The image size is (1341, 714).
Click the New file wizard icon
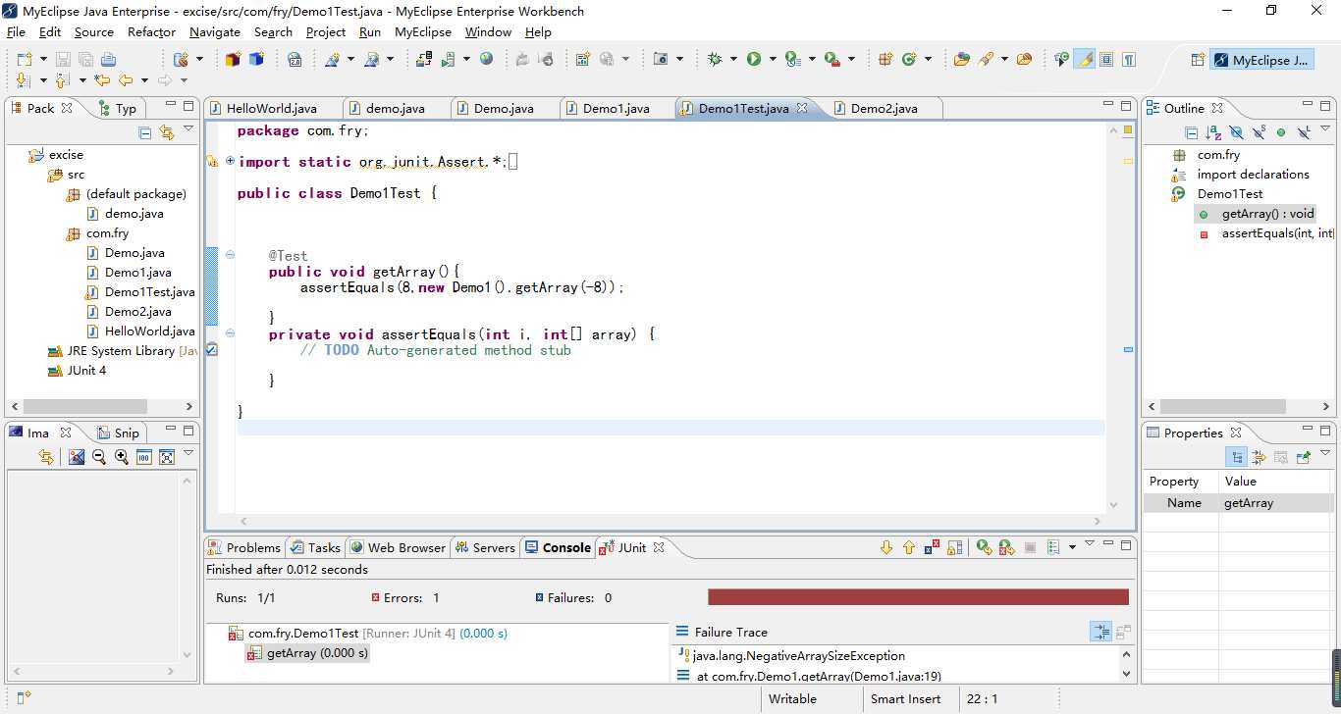[x=25, y=59]
